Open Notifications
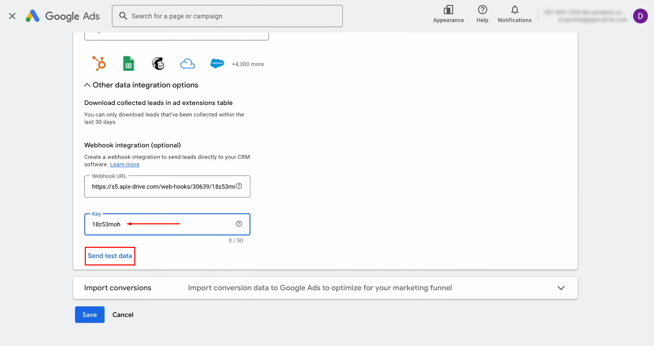The image size is (654, 346). 514,14
